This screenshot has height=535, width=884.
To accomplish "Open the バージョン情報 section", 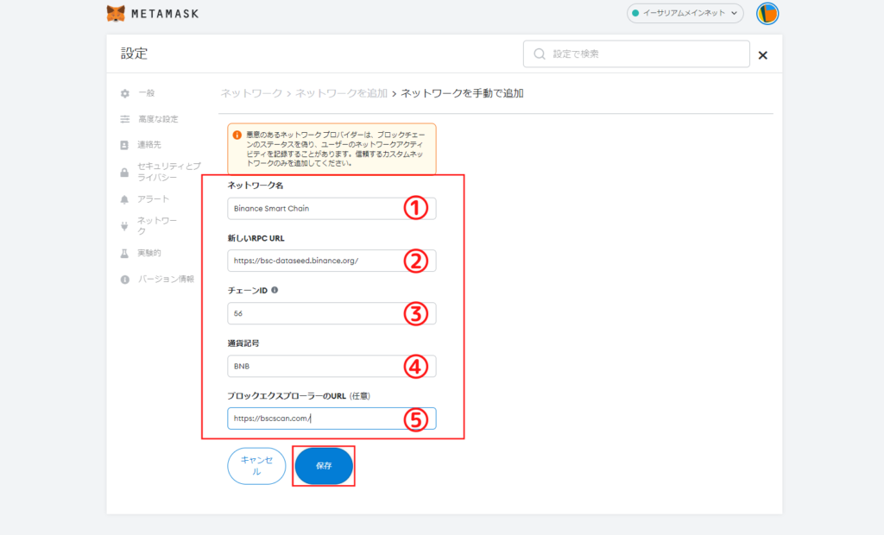I will click(167, 279).
